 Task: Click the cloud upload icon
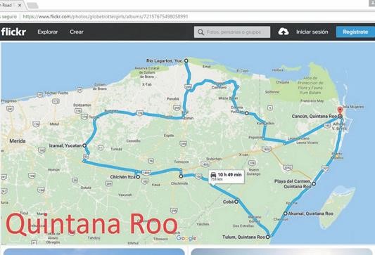coord(283,32)
